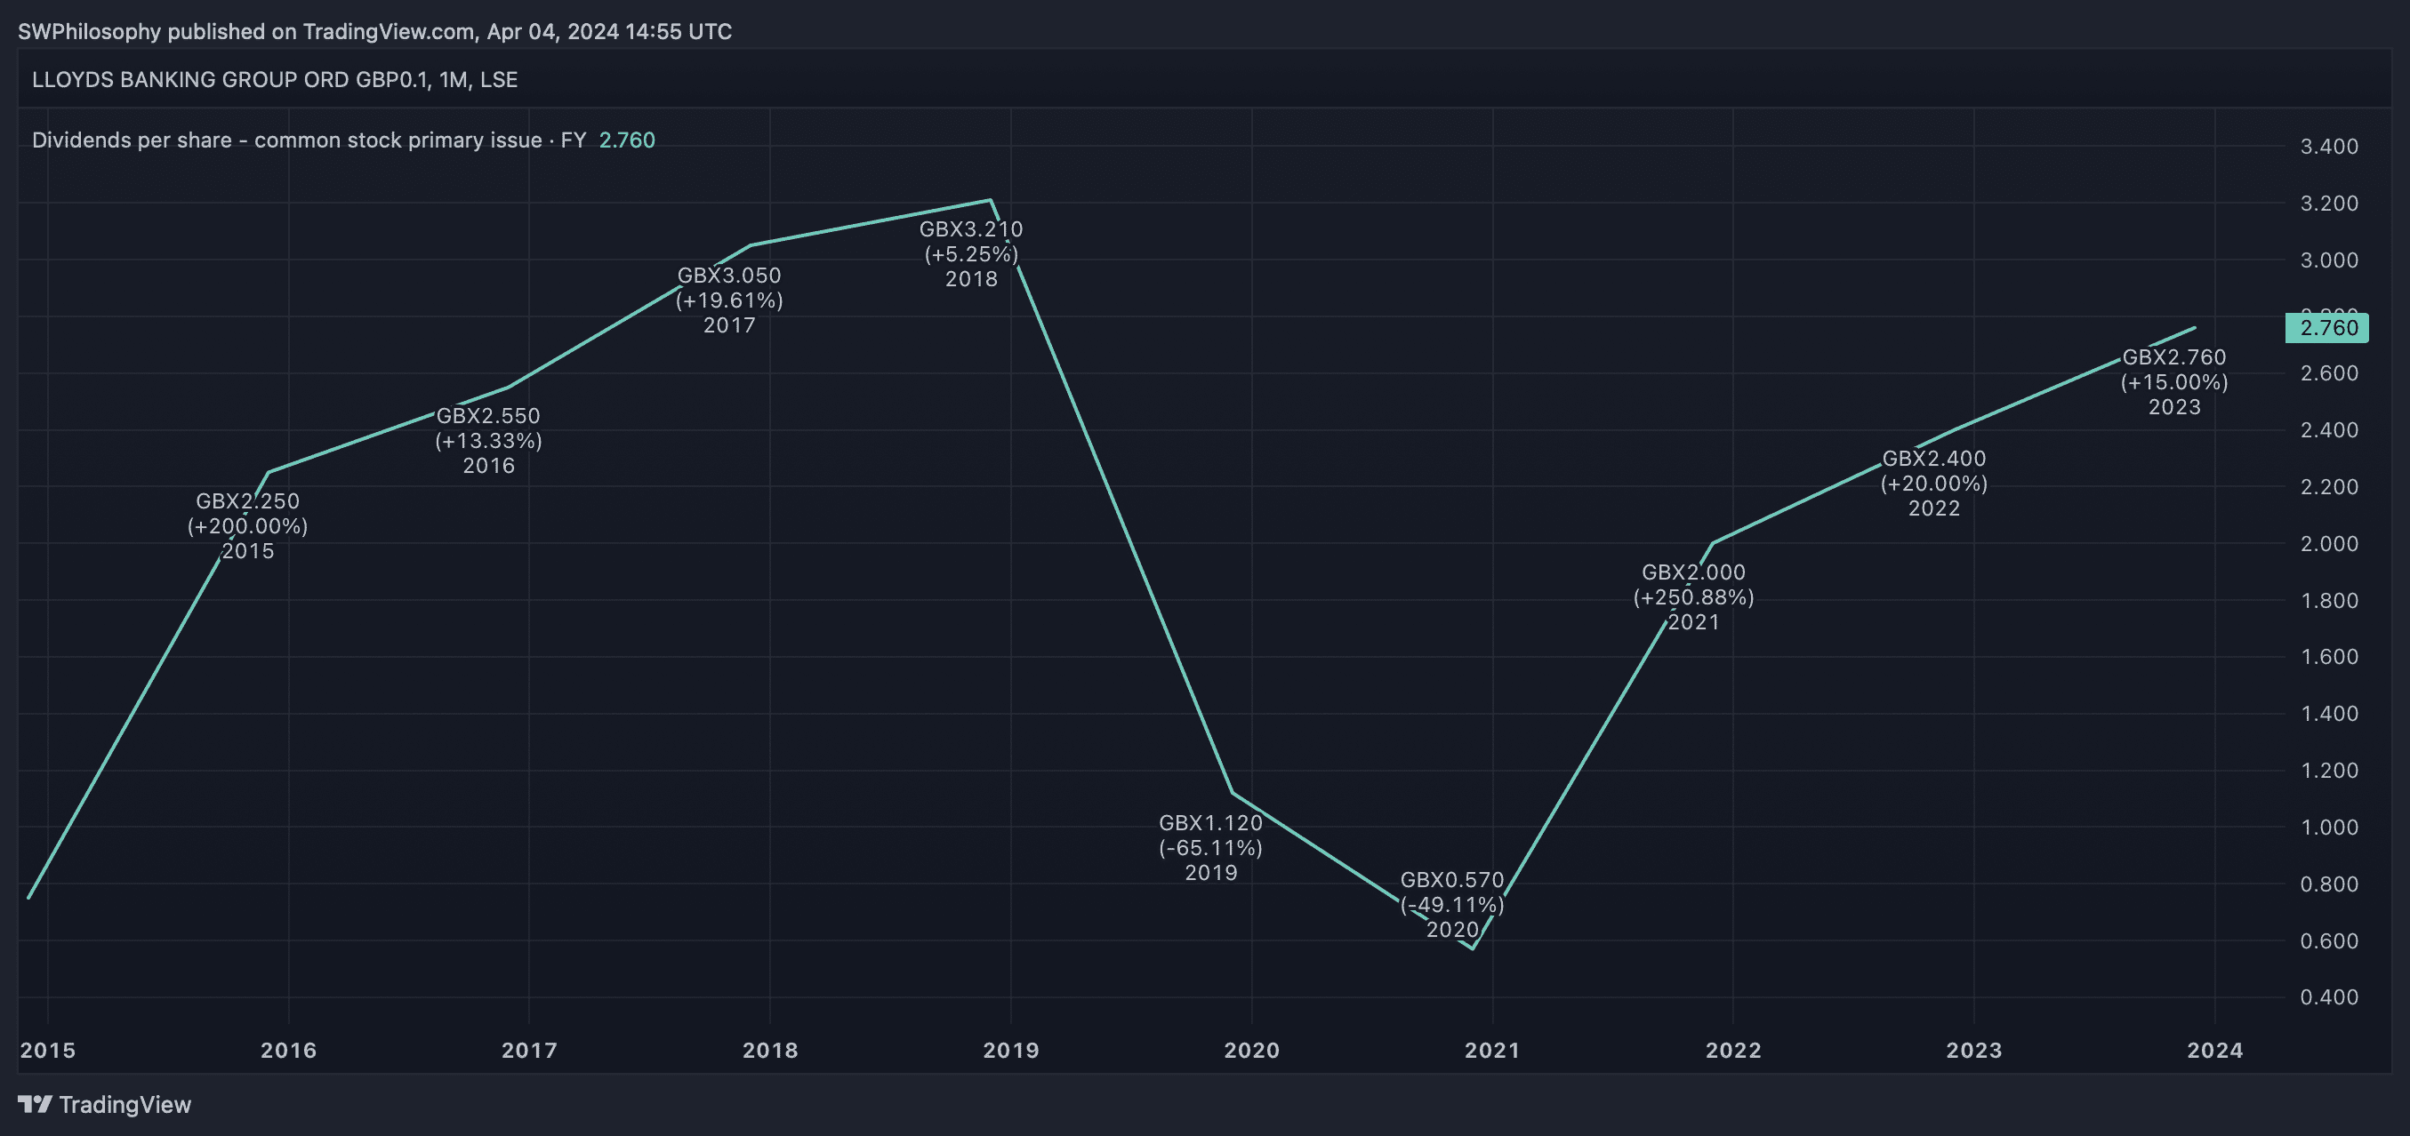This screenshot has height=1136, width=2410.
Task: Click the TradingView logo icon
Action: [35, 1104]
